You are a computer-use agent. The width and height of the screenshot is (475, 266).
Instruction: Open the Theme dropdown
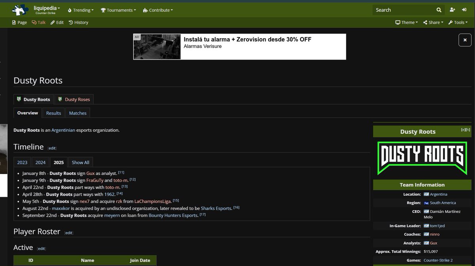(407, 22)
